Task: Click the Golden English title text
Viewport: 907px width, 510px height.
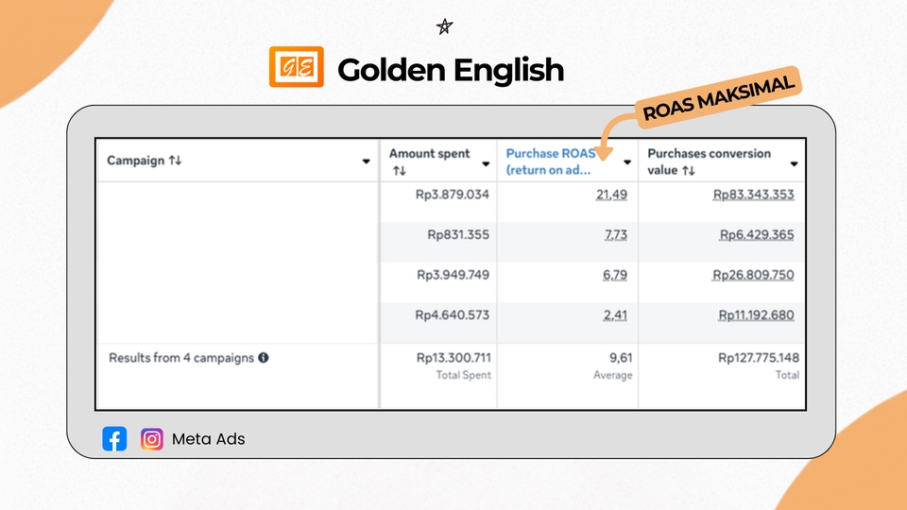Action: point(450,70)
